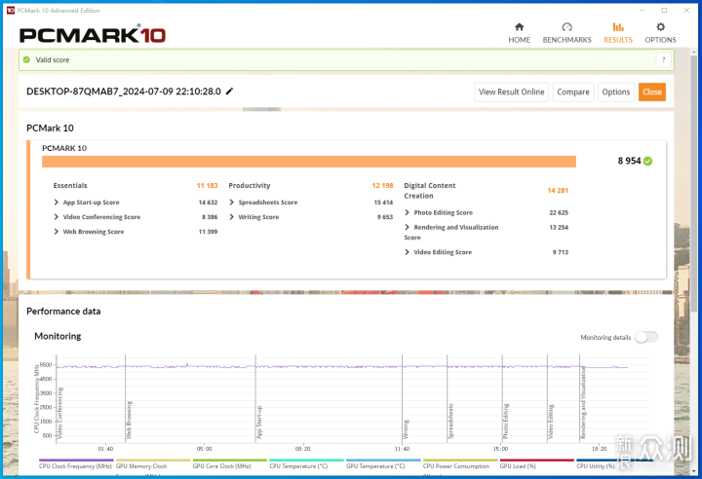Image resolution: width=702 pixels, height=479 pixels.
Task: Click App Start-up score value 14 632
Action: 209,203
